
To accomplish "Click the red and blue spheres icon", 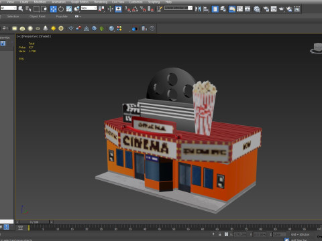I will click(x=78, y=28).
